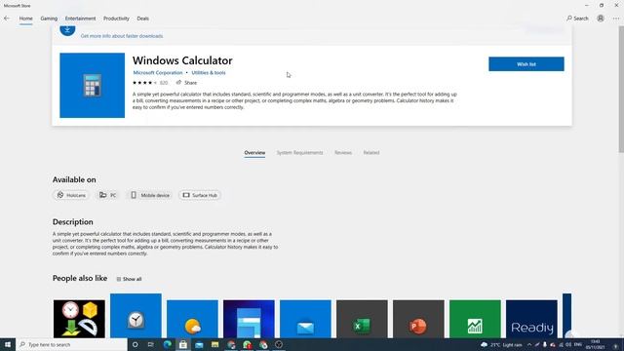Open the Productivity tab
The image size is (624, 351).
point(116,19)
